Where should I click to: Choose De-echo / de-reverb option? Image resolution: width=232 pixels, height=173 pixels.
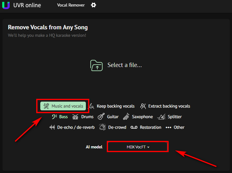tap(72, 127)
